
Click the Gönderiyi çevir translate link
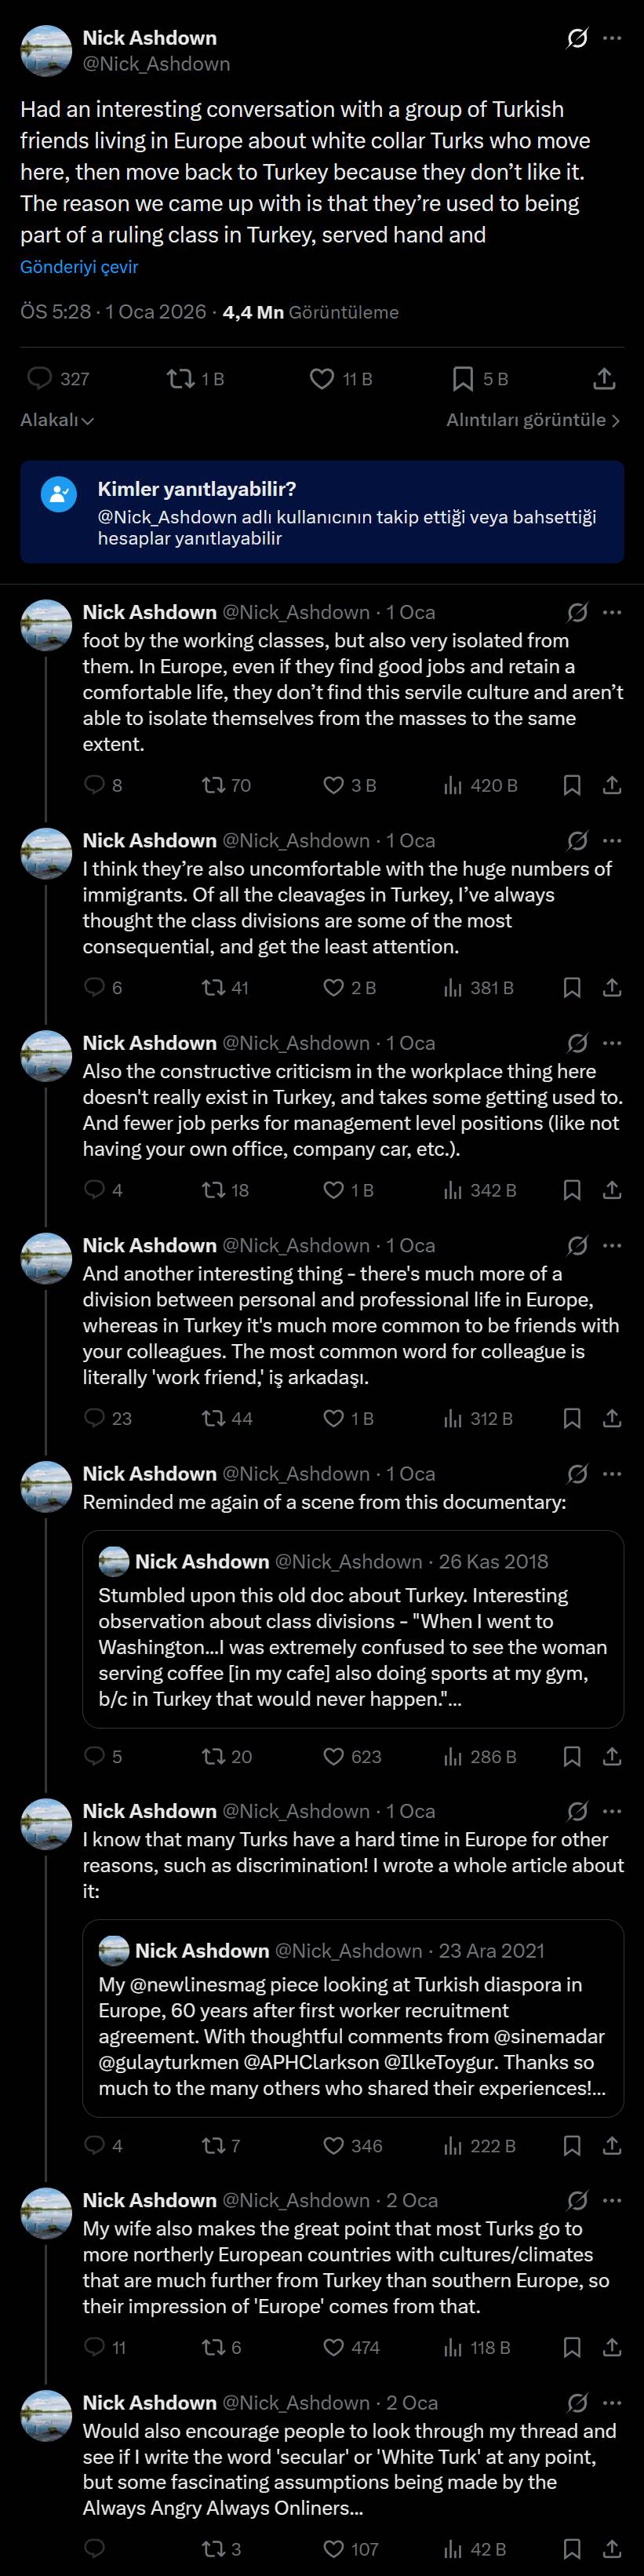coord(79,267)
